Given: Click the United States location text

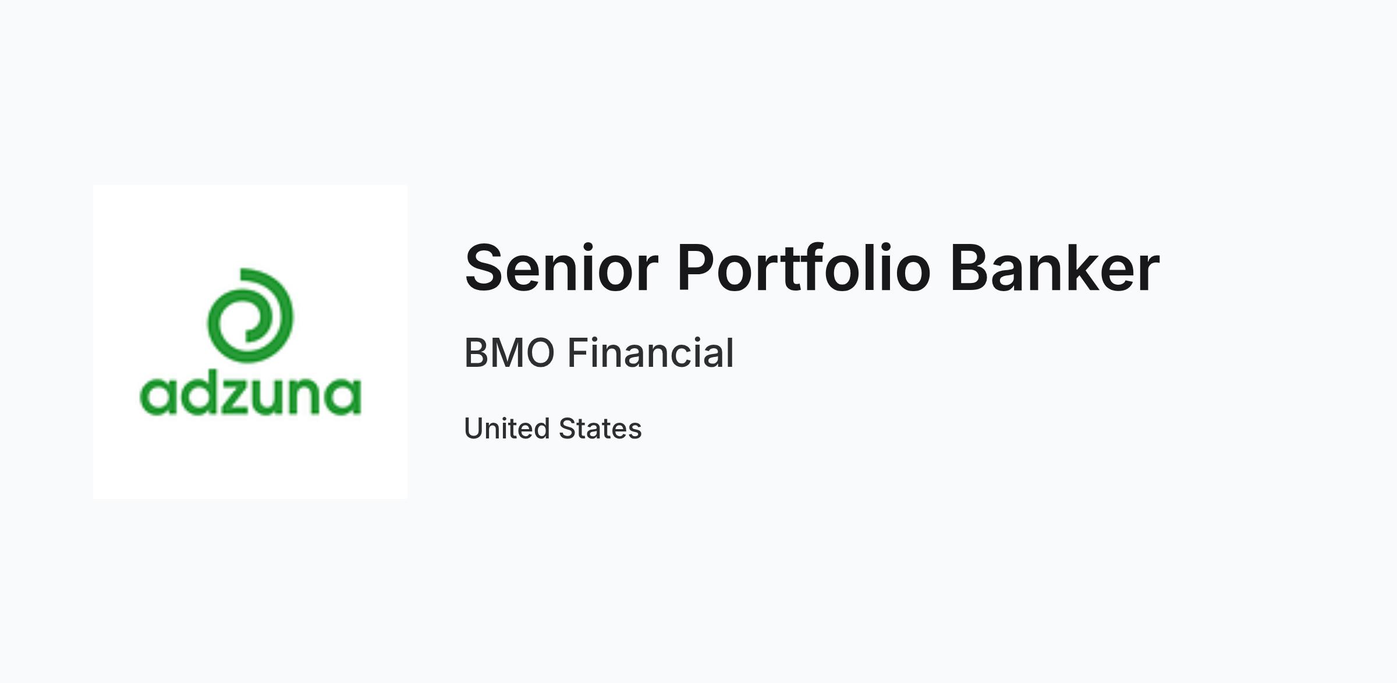Looking at the screenshot, I should tap(553, 429).
